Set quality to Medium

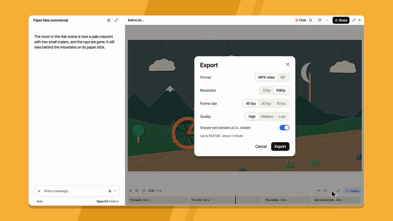point(267,116)
